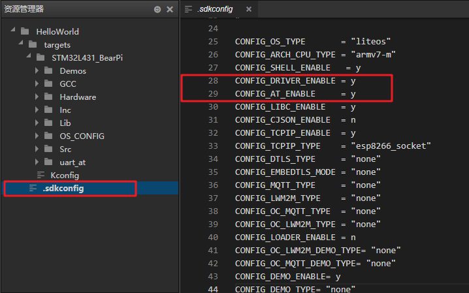Click the Inc folder icon

pyautogui.click(x=48, y=110)
